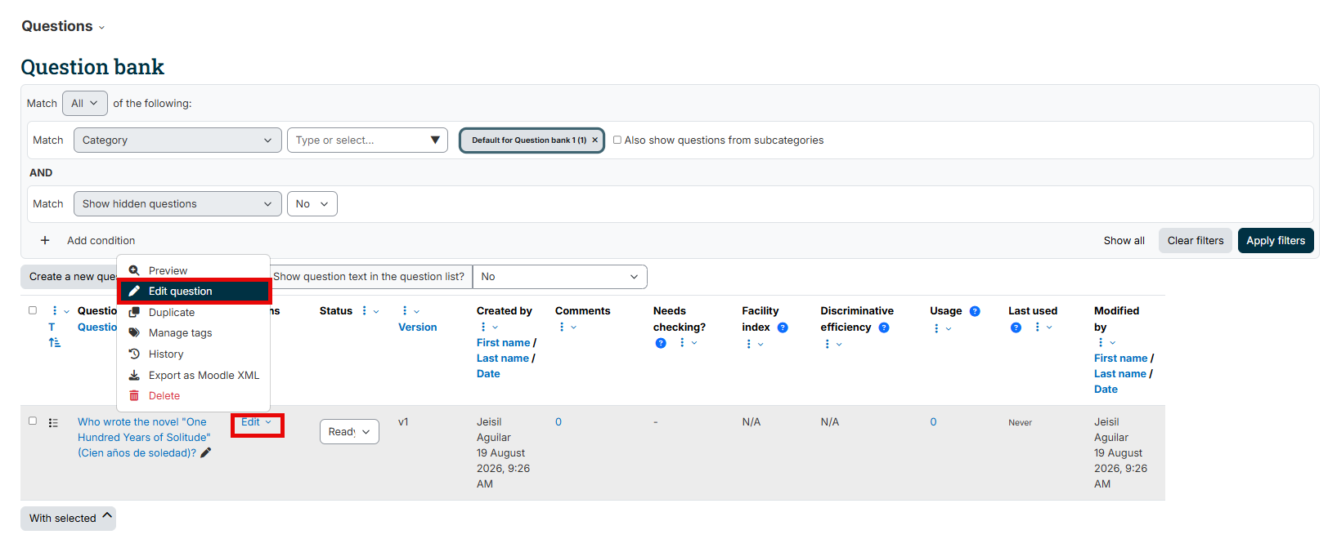Open column actions menu under Comments

[x=567, y=327]
